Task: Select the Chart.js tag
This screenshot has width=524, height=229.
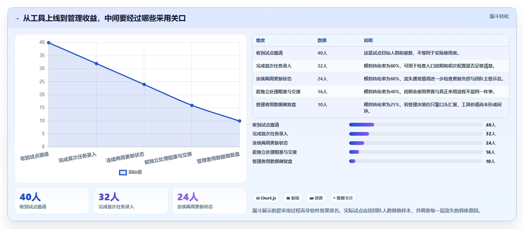Action: [266, 198]
